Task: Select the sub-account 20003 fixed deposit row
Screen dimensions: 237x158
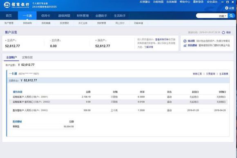Action: coord(118,110)
